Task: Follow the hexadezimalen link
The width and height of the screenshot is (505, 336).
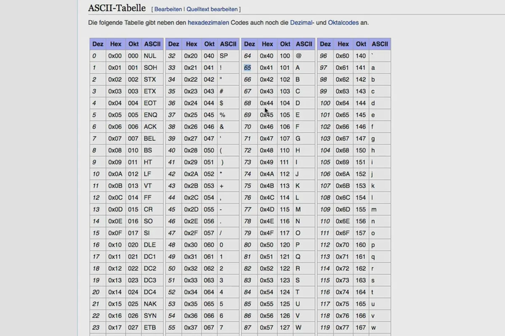Action: point(208,23)
